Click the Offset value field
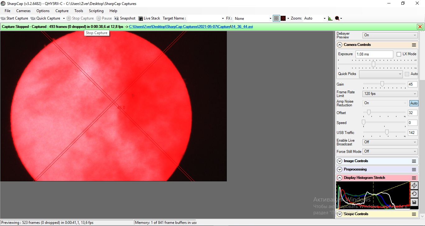 pos(413,113)
